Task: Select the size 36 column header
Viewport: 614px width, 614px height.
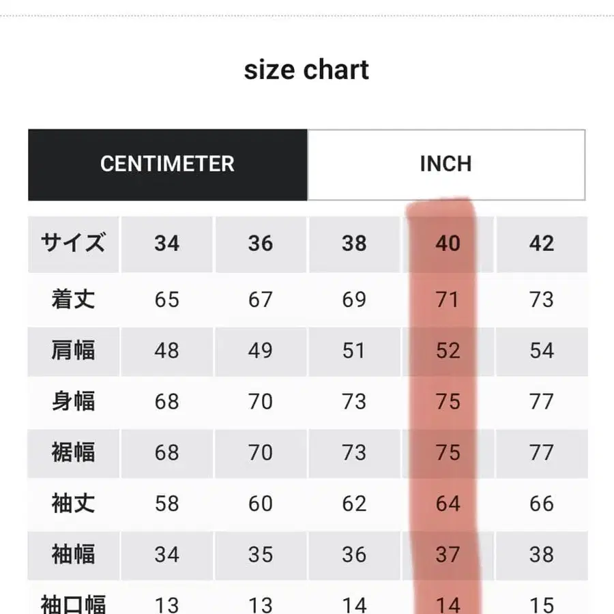Action: pyautogui.click(x=260, y=244)
